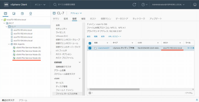Uncheck the vsanshare01 row checkbox
The height and width of the screenshot is (102, 199).
pyautogui.click(x=90, y=48)
